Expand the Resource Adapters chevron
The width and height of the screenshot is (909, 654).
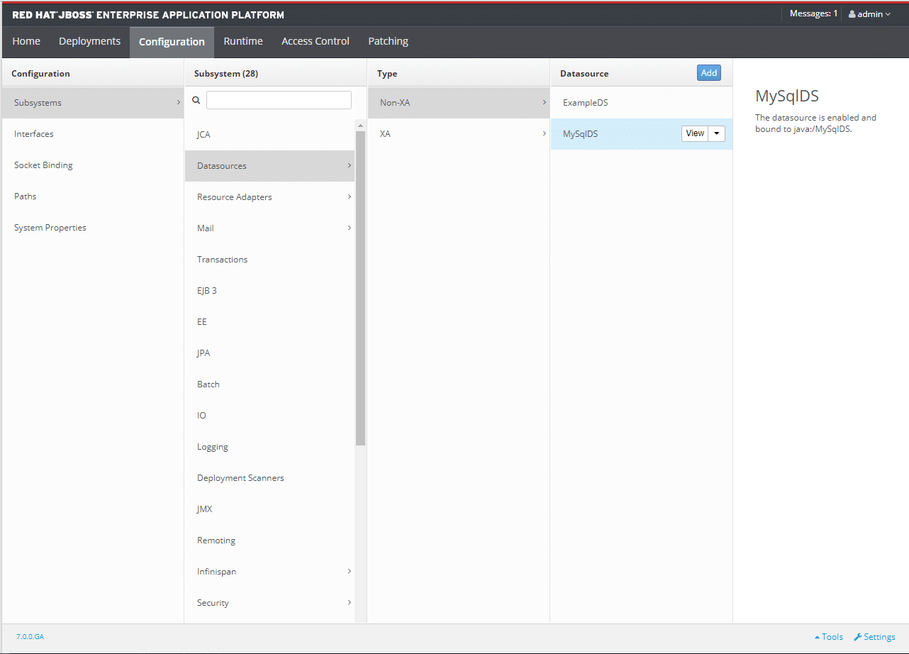coord(349,196)
